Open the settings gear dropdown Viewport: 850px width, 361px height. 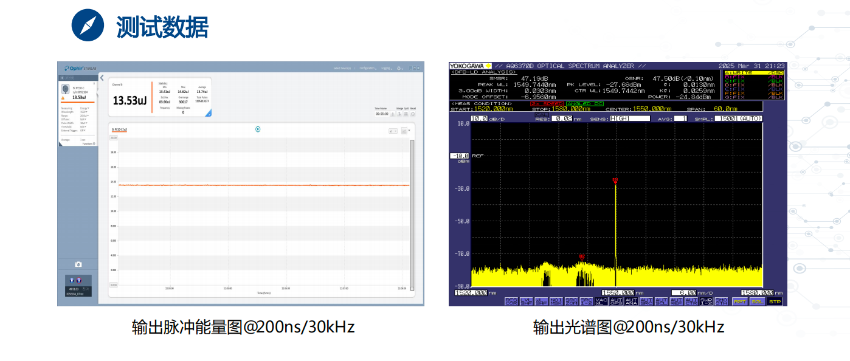coord(400,68)
